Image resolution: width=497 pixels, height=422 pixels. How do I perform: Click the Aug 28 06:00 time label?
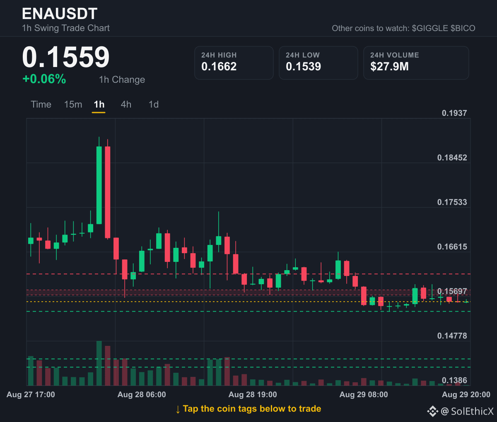point(142,395)
